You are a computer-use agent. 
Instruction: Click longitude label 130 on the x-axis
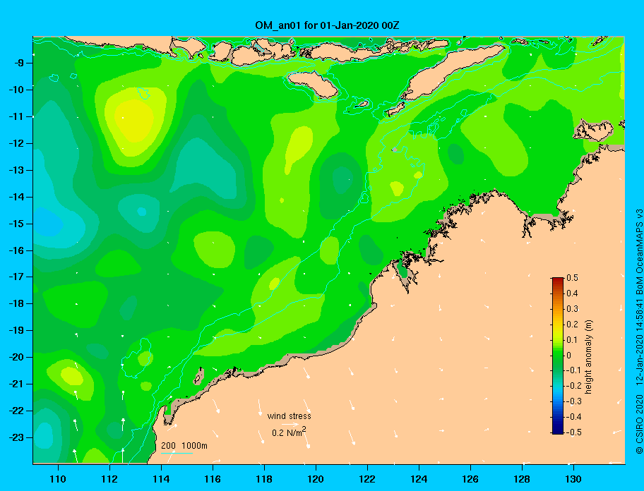click(573, 479)
